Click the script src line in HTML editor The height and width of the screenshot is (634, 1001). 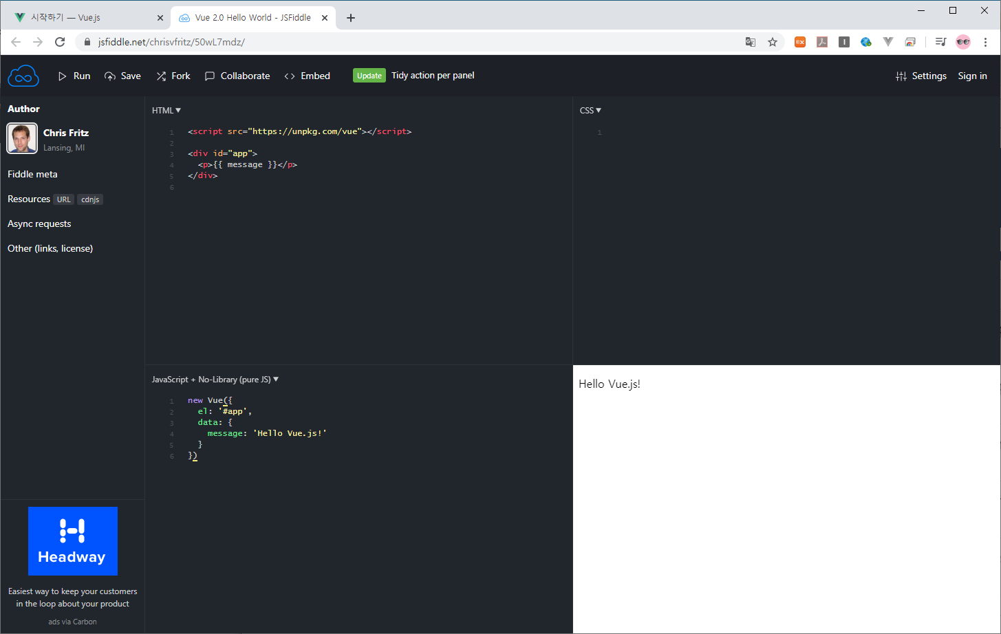click(300, 131)
